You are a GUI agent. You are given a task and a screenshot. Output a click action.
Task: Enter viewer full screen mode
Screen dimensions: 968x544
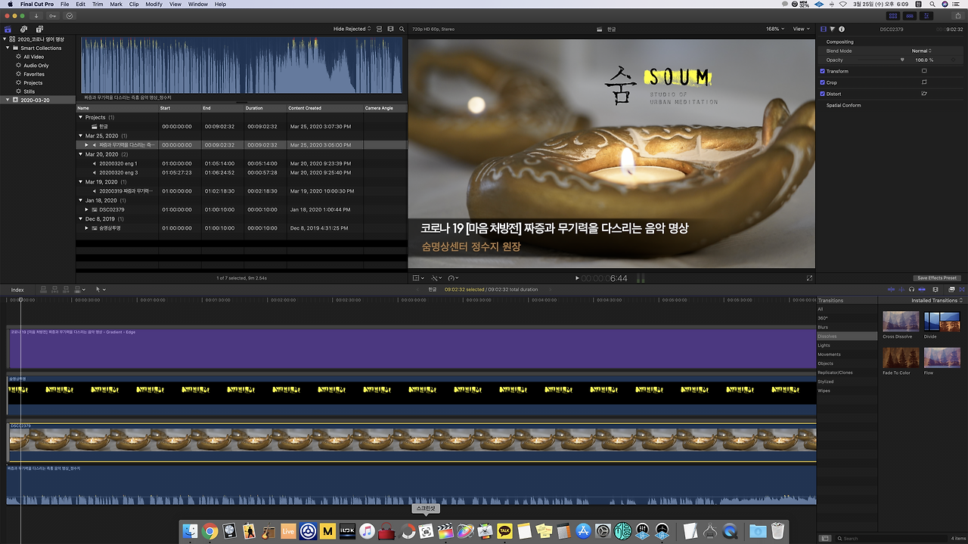[809, 278]
